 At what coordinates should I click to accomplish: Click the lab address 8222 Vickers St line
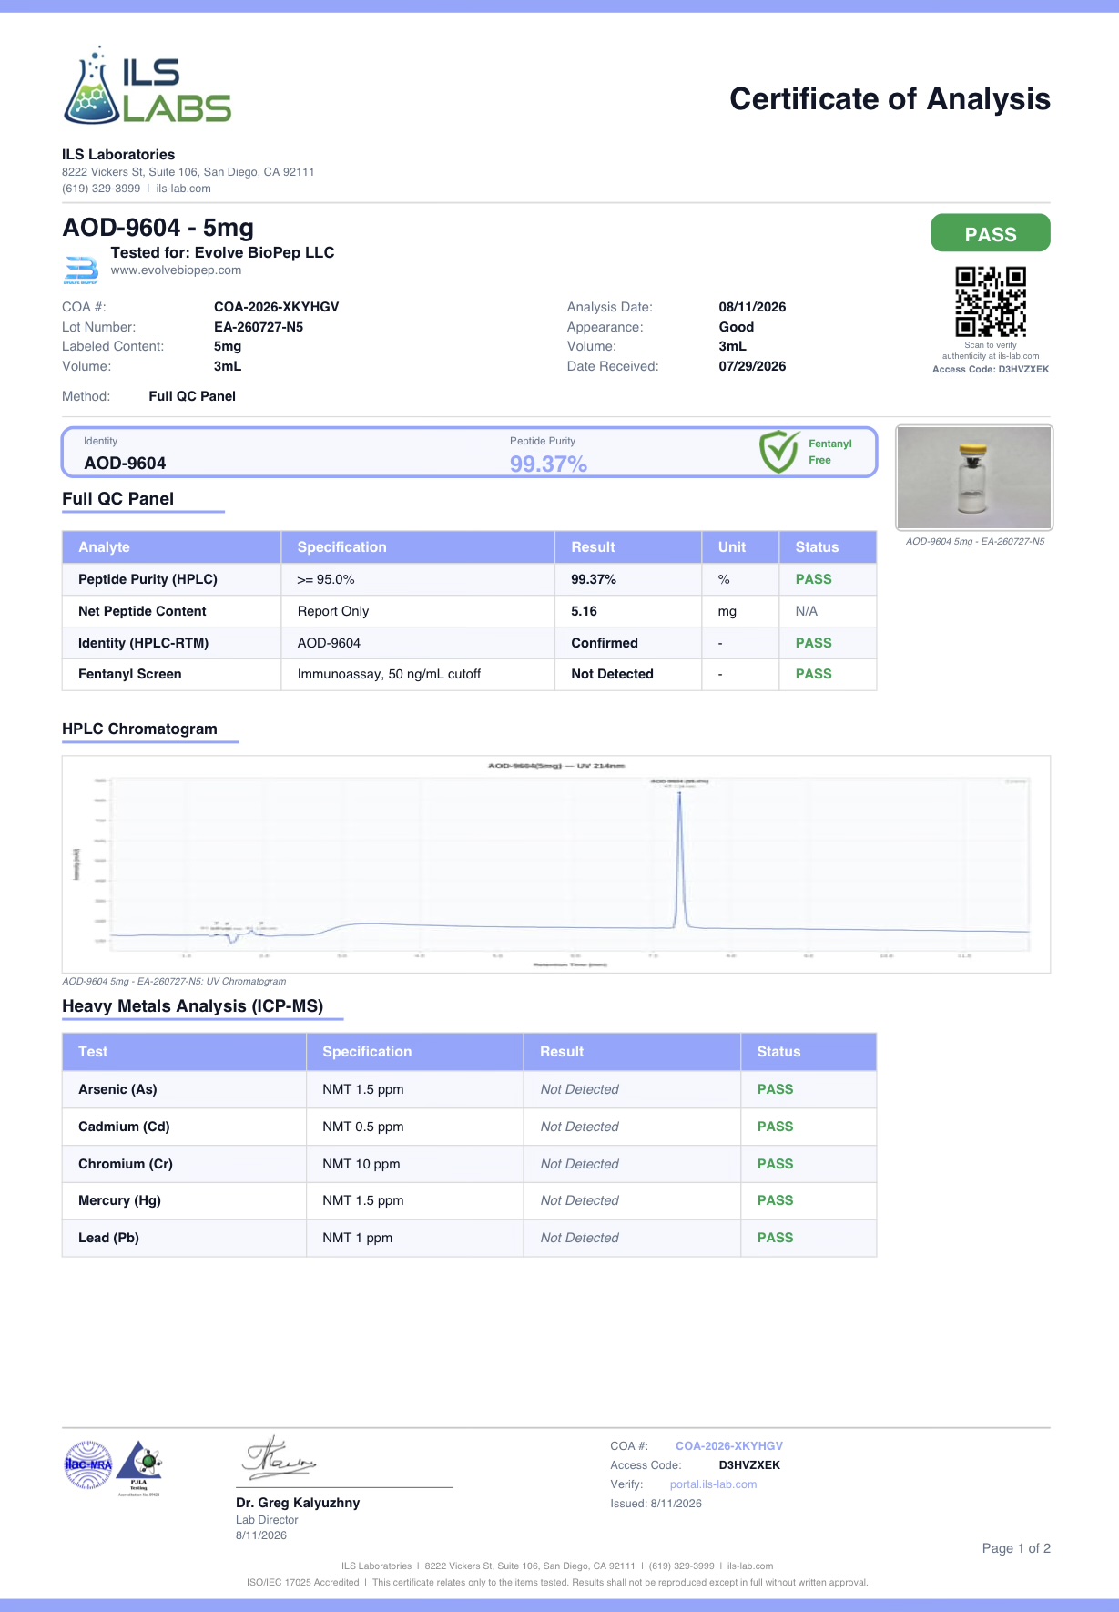[188, 172]
